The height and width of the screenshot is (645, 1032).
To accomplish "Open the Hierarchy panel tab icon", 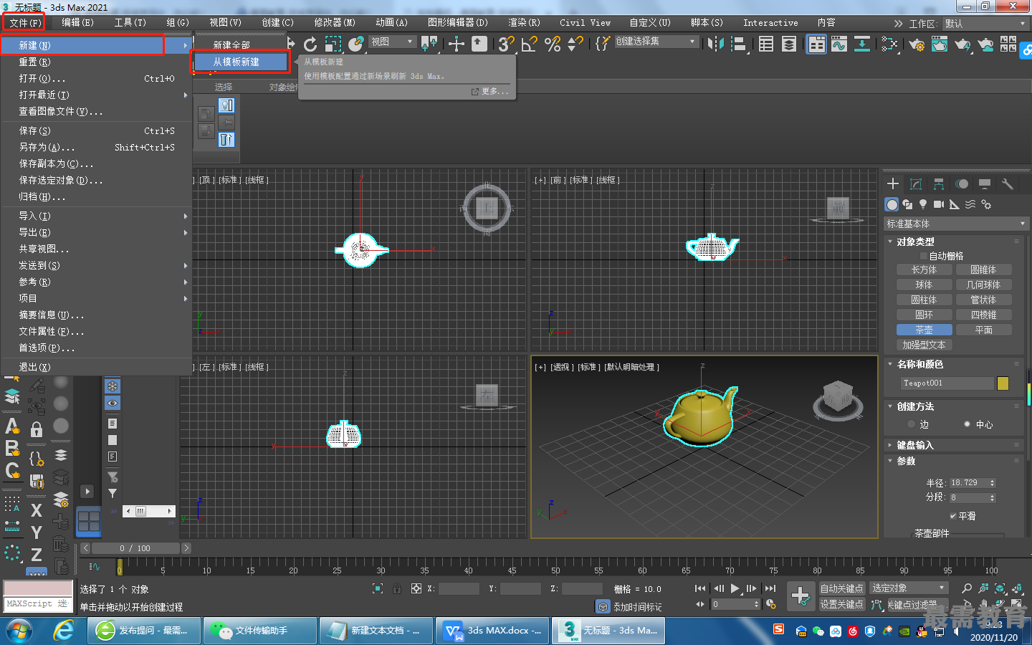I will point(939,184).
